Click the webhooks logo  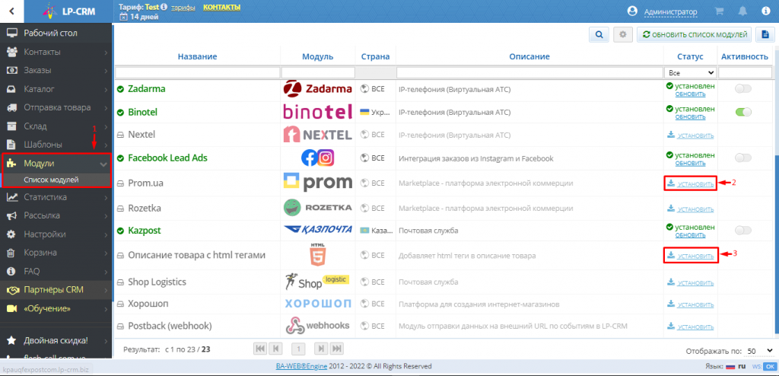coord(317,326)
